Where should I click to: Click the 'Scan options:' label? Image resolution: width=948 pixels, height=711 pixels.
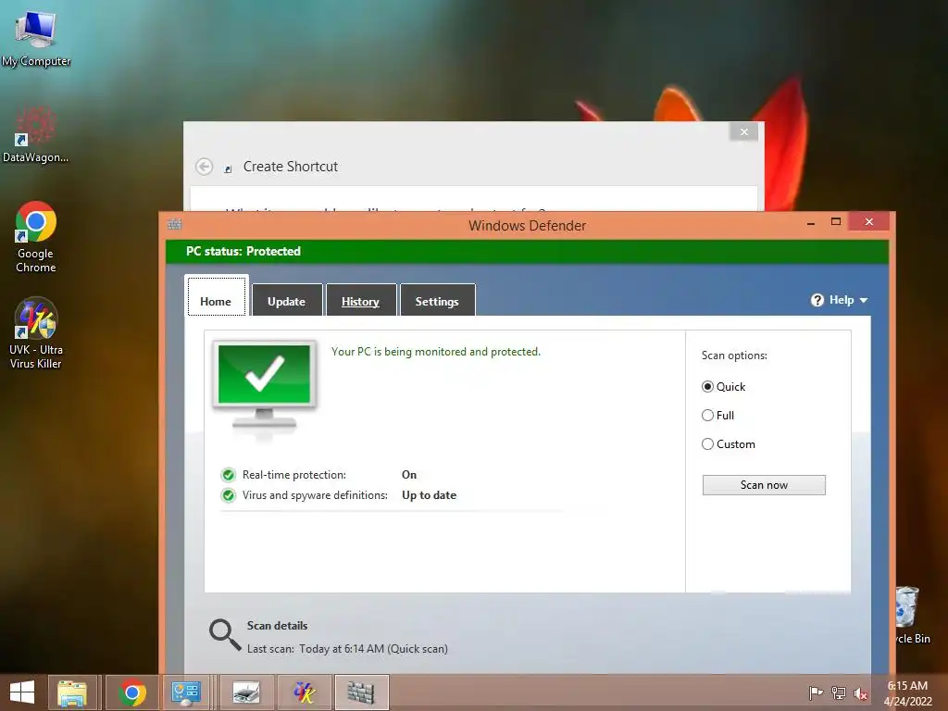point(734,355)
